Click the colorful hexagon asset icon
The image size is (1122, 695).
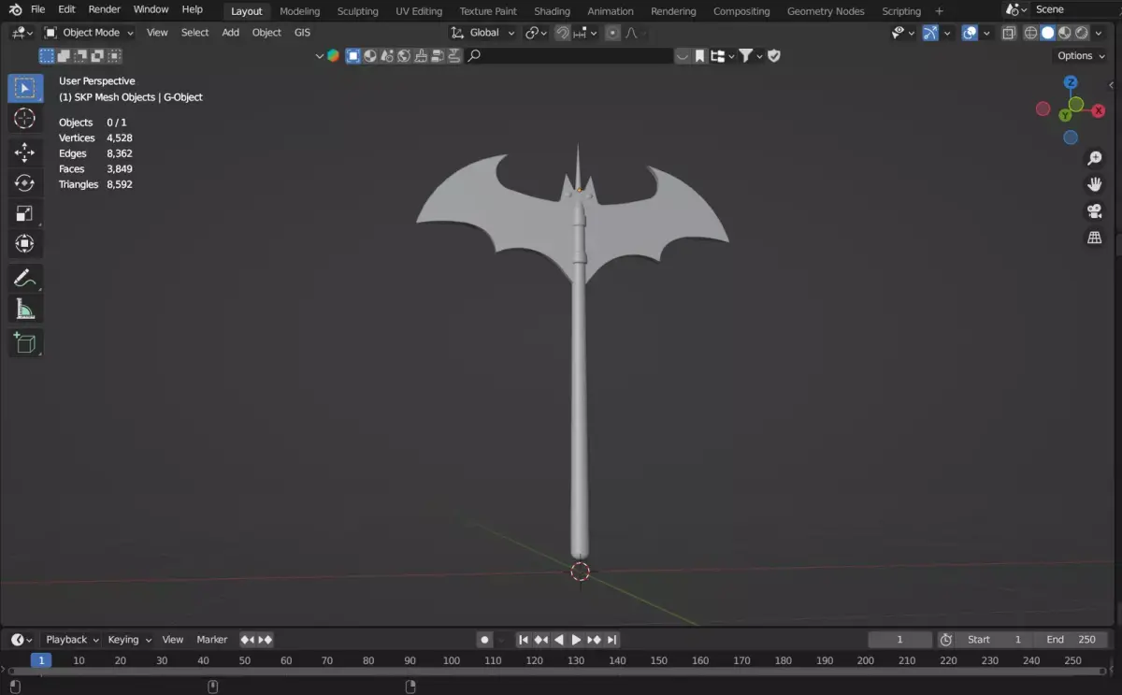point(333,56)
